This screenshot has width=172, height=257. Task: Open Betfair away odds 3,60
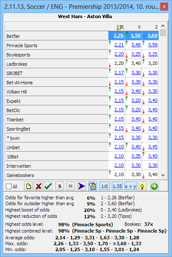(152, 35)
